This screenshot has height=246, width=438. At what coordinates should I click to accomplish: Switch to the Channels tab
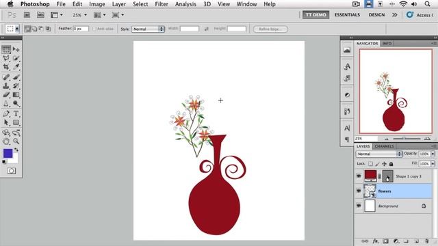point(385,146)
